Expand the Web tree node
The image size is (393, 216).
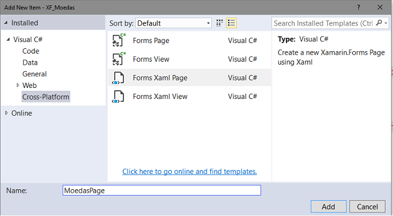[x=18, y=85]
